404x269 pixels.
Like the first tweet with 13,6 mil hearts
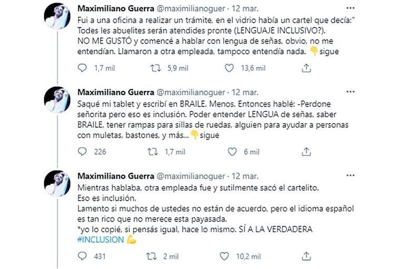pos(229,68)
